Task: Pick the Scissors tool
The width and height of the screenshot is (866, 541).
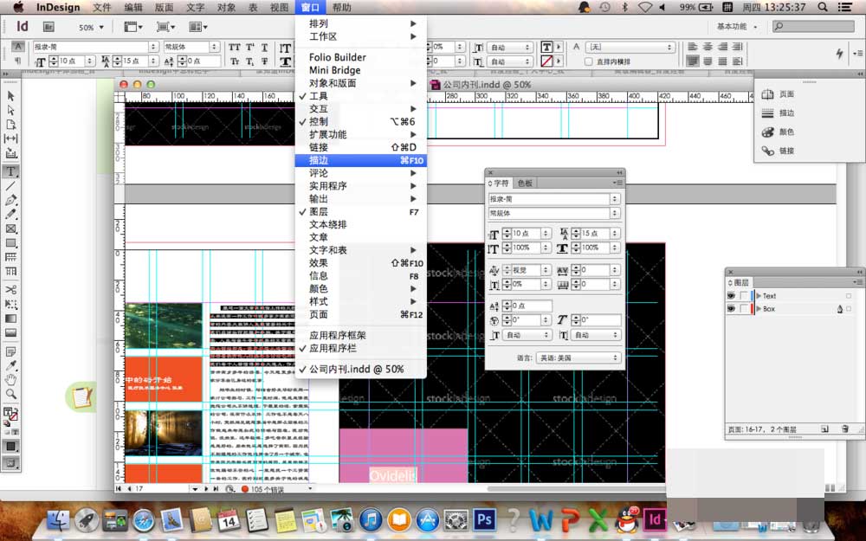Action: [x=11, y=289]
